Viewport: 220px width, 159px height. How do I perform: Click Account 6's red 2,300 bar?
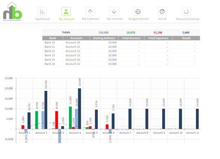click(x=107, y=126)
